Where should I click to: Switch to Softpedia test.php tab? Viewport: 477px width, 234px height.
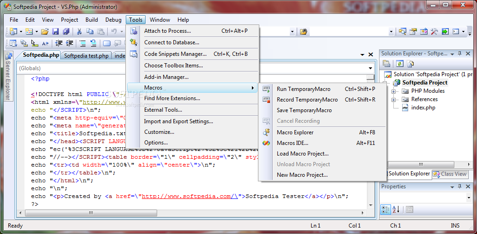point(86,55)
